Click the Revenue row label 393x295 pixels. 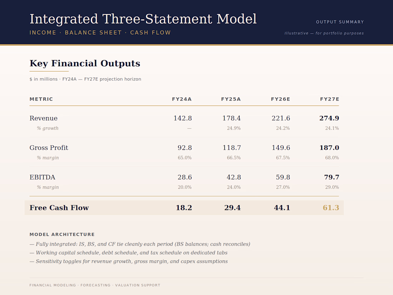point(44,118)
